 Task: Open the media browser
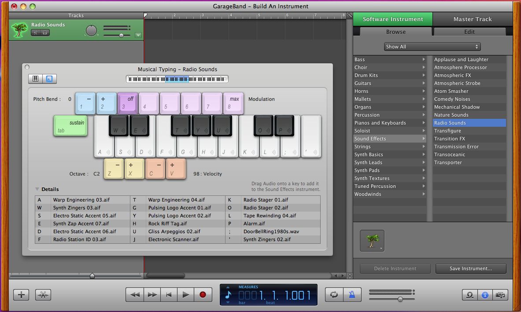(x=500, y=295)
